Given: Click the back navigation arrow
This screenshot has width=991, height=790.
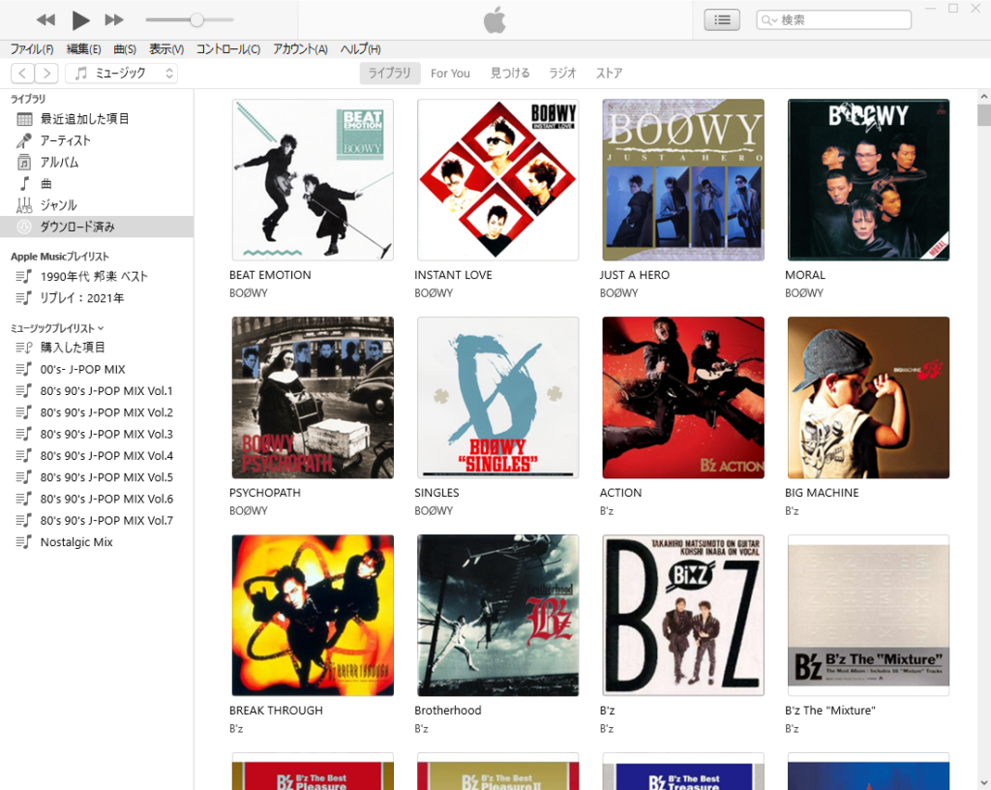Looking at the screenshot, I should (x=22, y=74).
